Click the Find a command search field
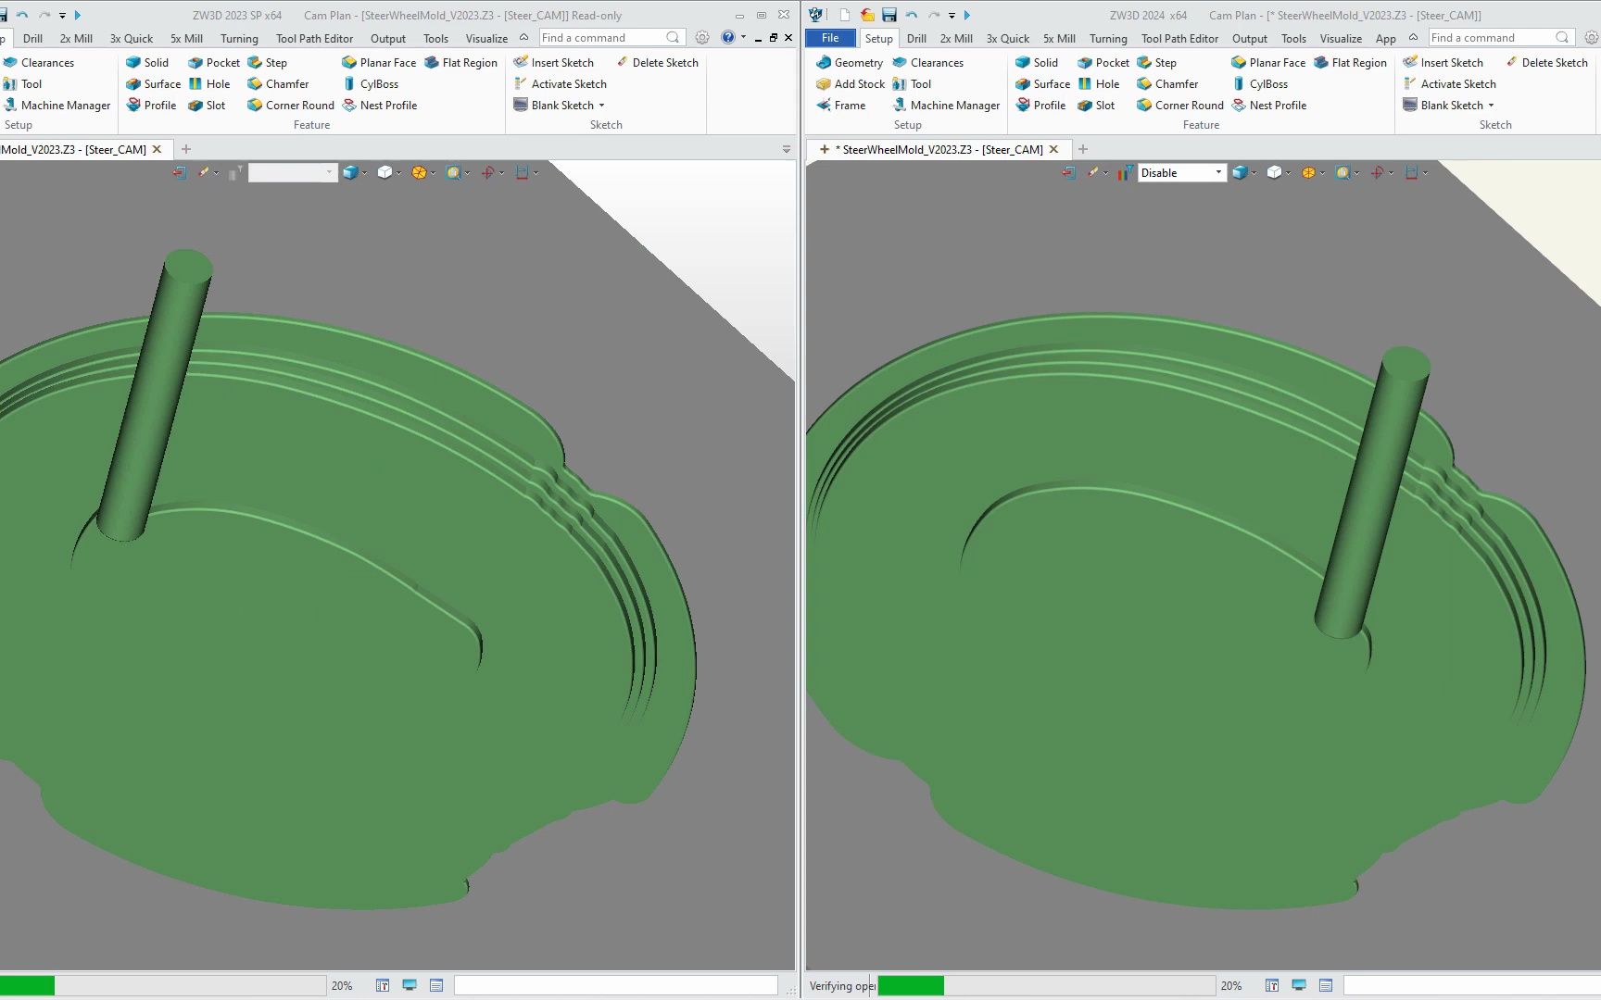The height and width of the screenshot is (1000, 1601). [x=1492, y=37]
